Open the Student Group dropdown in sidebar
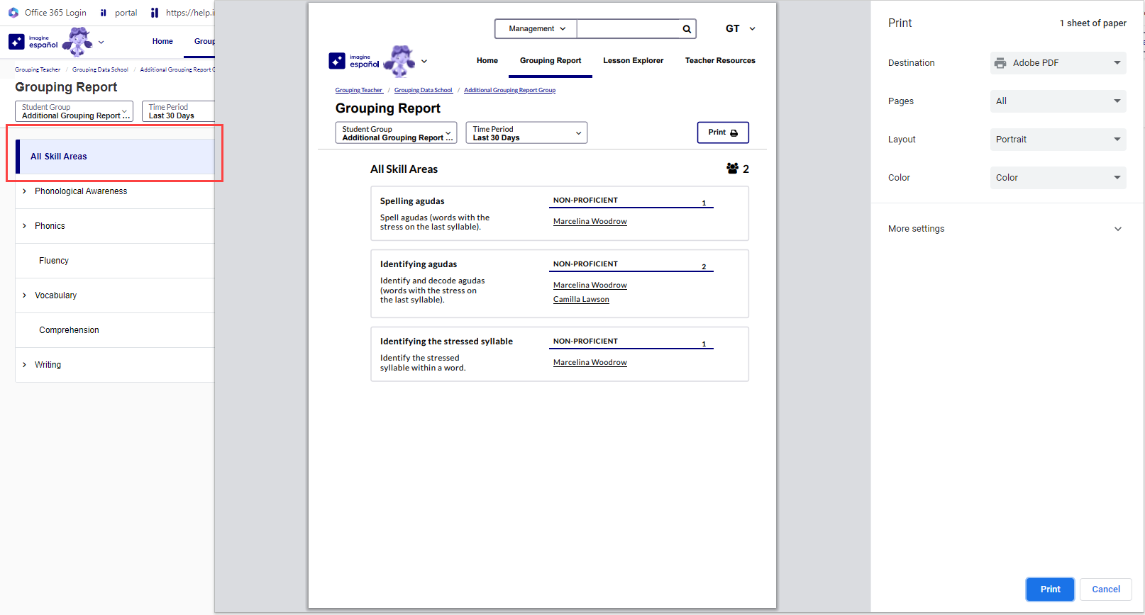 (x=74, y=111)
